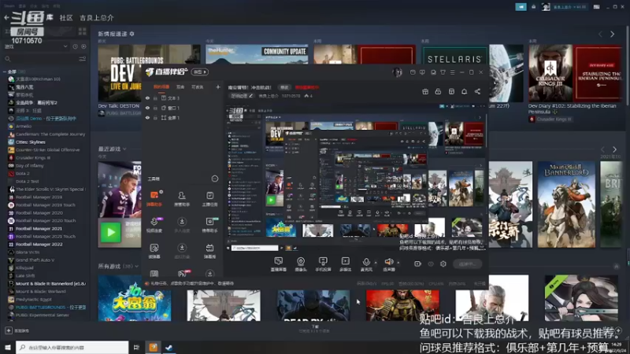This screenshot has height=354, width=630.
Task: Open the hamburger menu in the companion title bar
Action: pyautogui.click(x=452, y=72)
